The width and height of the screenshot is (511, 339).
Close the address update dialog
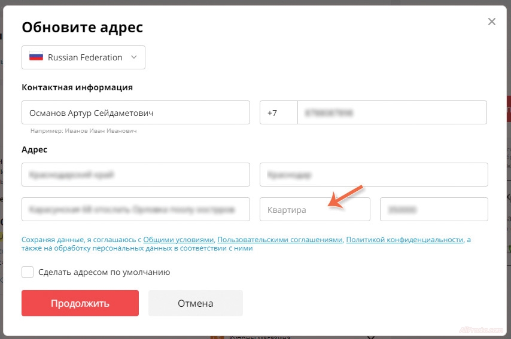coord(492,22)
